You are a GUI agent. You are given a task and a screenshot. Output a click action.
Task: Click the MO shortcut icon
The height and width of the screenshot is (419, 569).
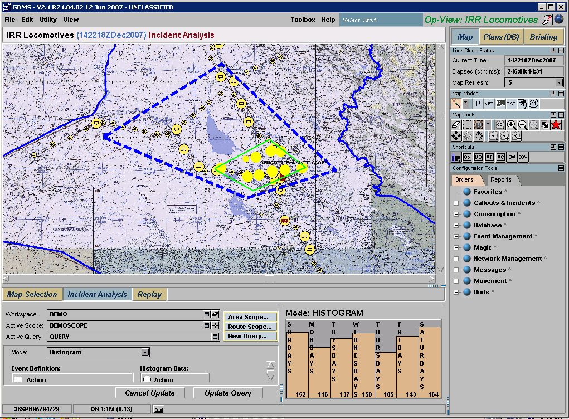(x=478, y=158)
